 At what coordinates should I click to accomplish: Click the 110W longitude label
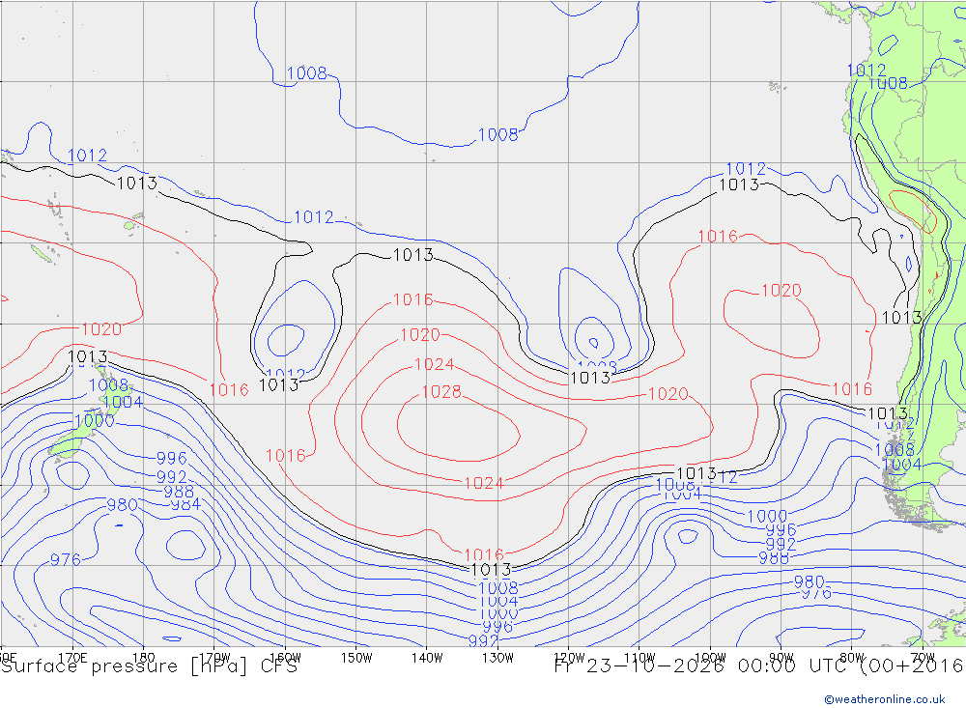639,658
